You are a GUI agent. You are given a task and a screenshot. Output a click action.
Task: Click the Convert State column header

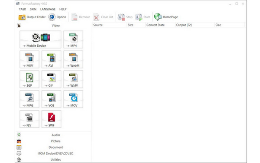pyautogui.click(x=160, y=25)
